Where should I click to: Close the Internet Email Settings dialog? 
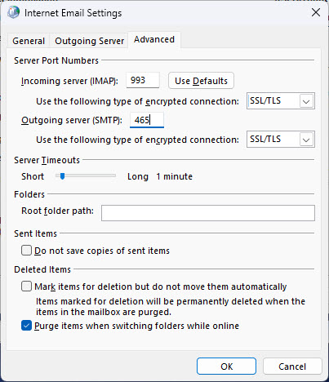[316, 12]
